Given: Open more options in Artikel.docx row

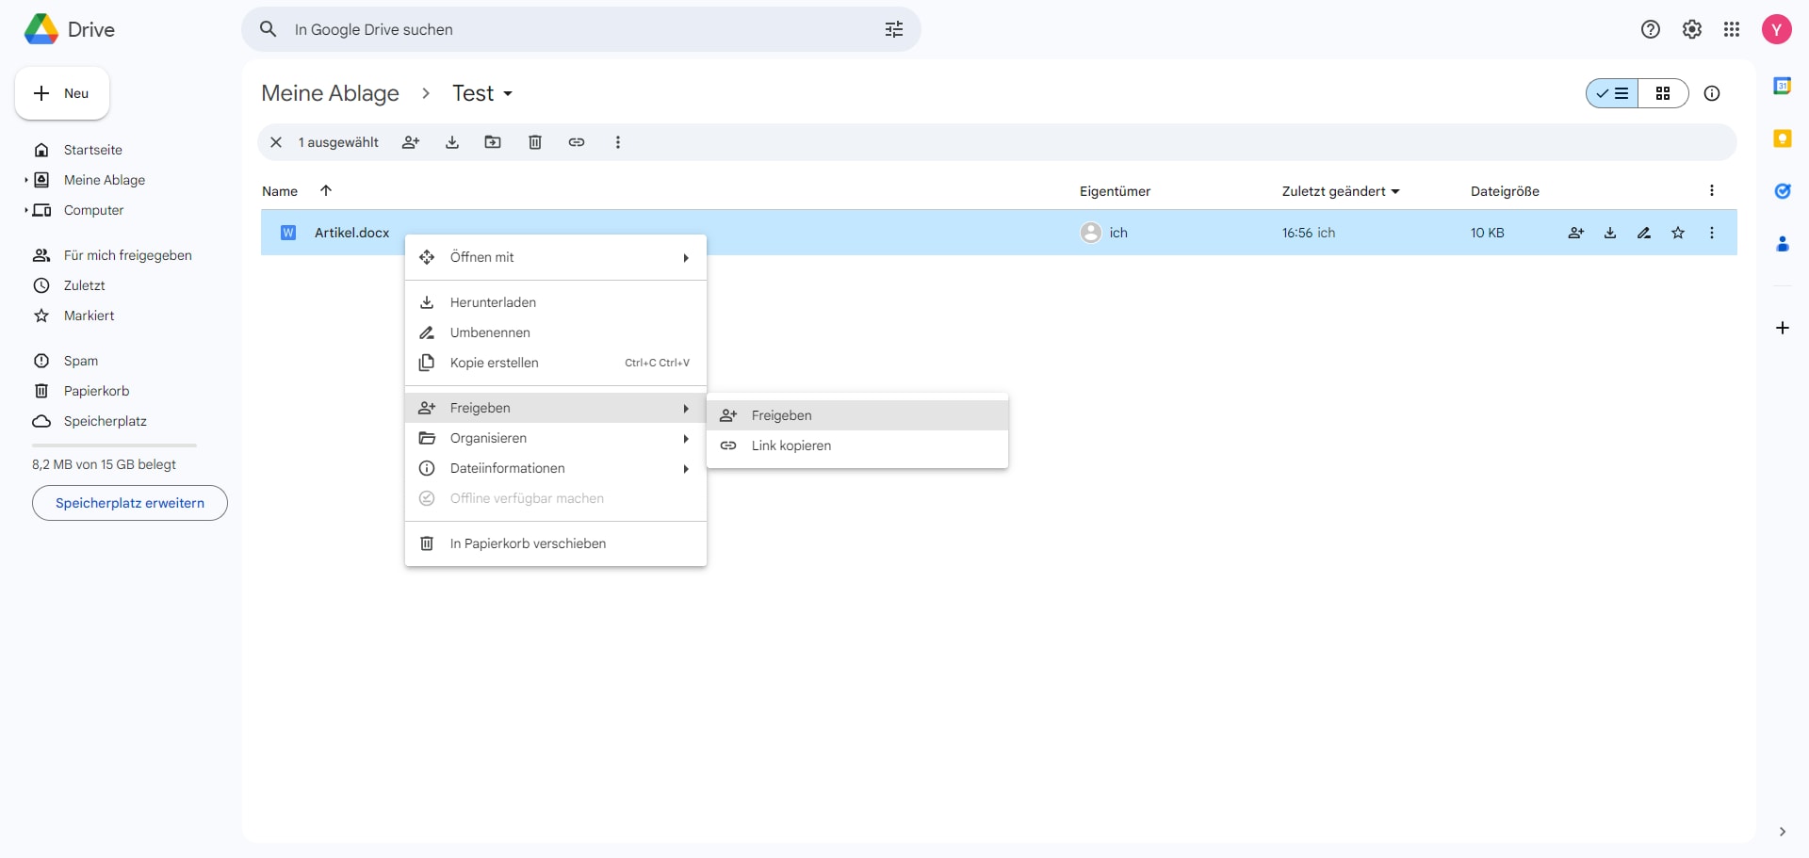Looking at the screenshot, I should click(1712, 233).
